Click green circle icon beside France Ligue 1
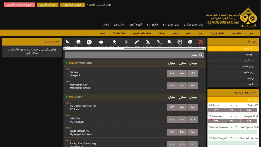This screenshot has width=261, height=147. point(67,97)
